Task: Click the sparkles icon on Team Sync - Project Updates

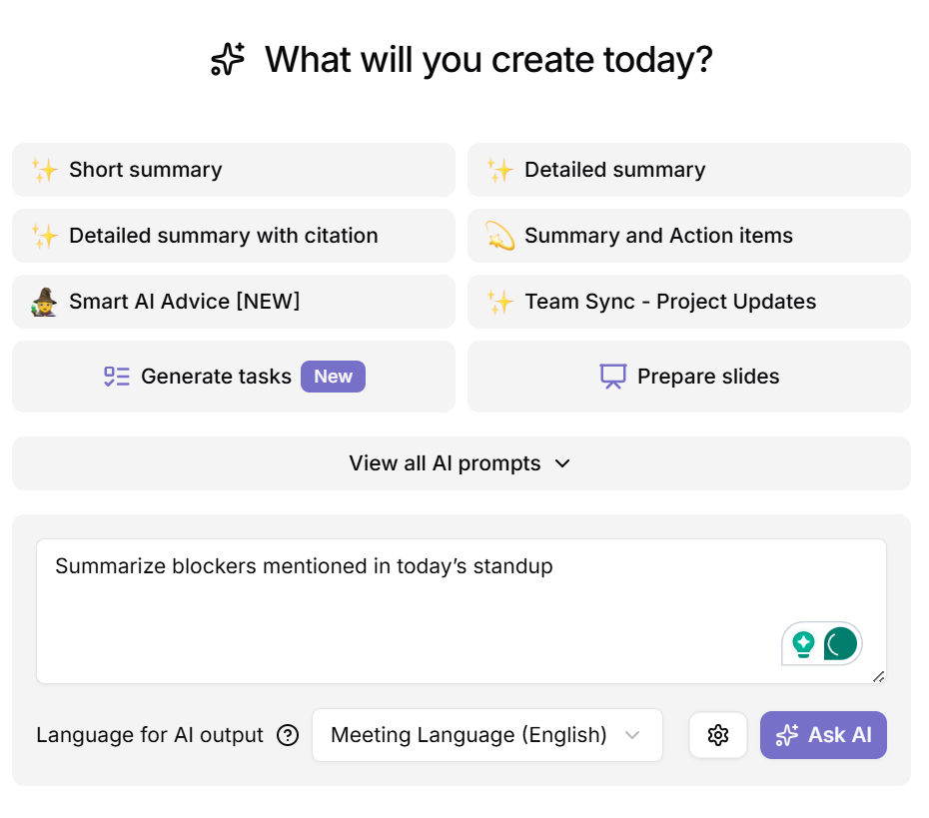Action: pyautogui.click(x=500, y=302)
